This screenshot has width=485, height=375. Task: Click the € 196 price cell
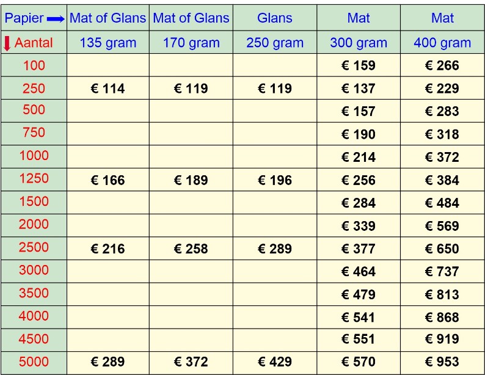click(275, 180)
